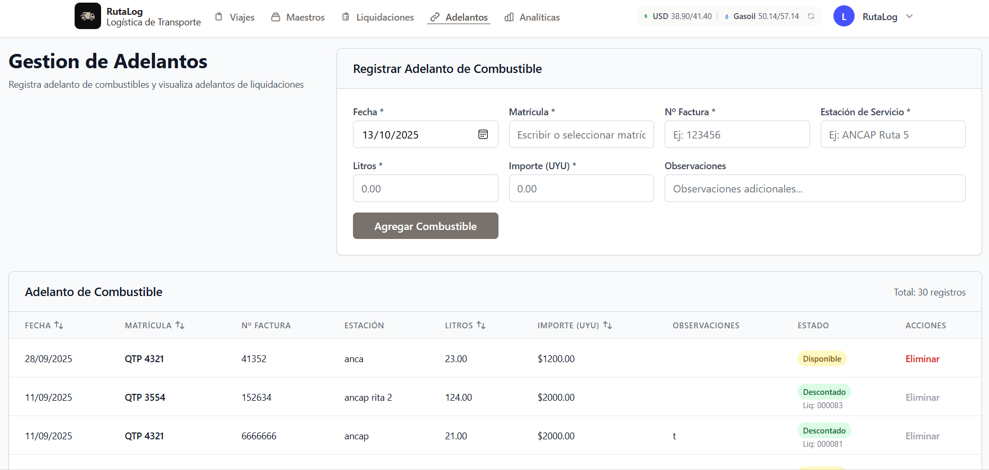The width and height of the screenshot is (989, 470).
Task: Click the Estación de Servicio input
Action: (893, 134)
